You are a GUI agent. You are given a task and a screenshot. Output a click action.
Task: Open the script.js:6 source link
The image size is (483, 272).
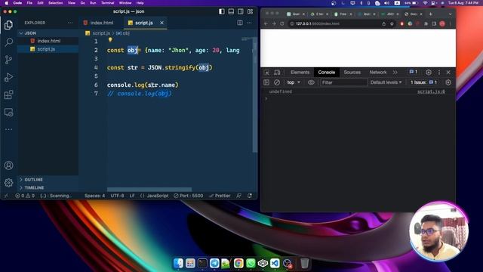click(431, 91)
